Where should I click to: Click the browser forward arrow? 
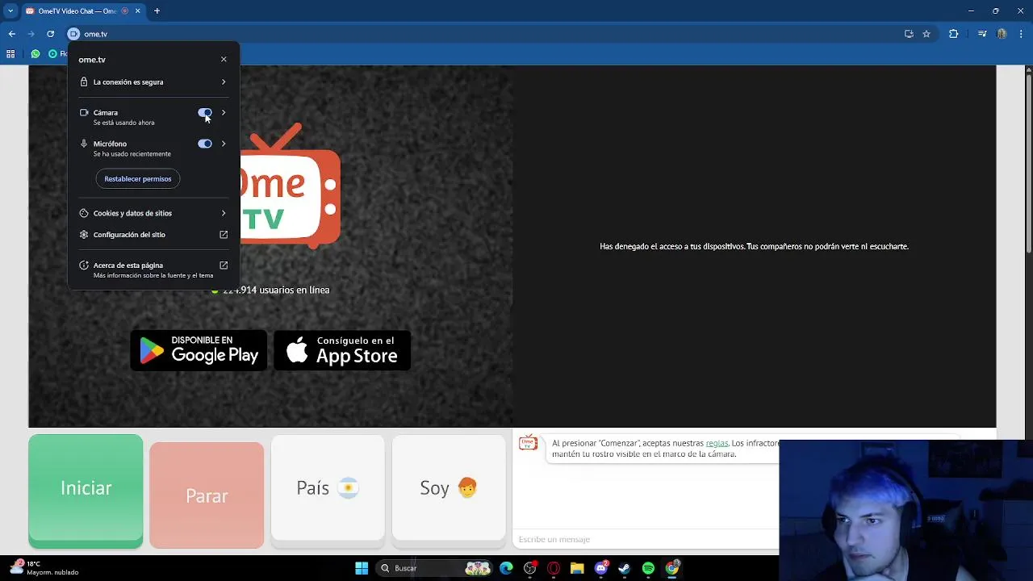coord(31,34)
